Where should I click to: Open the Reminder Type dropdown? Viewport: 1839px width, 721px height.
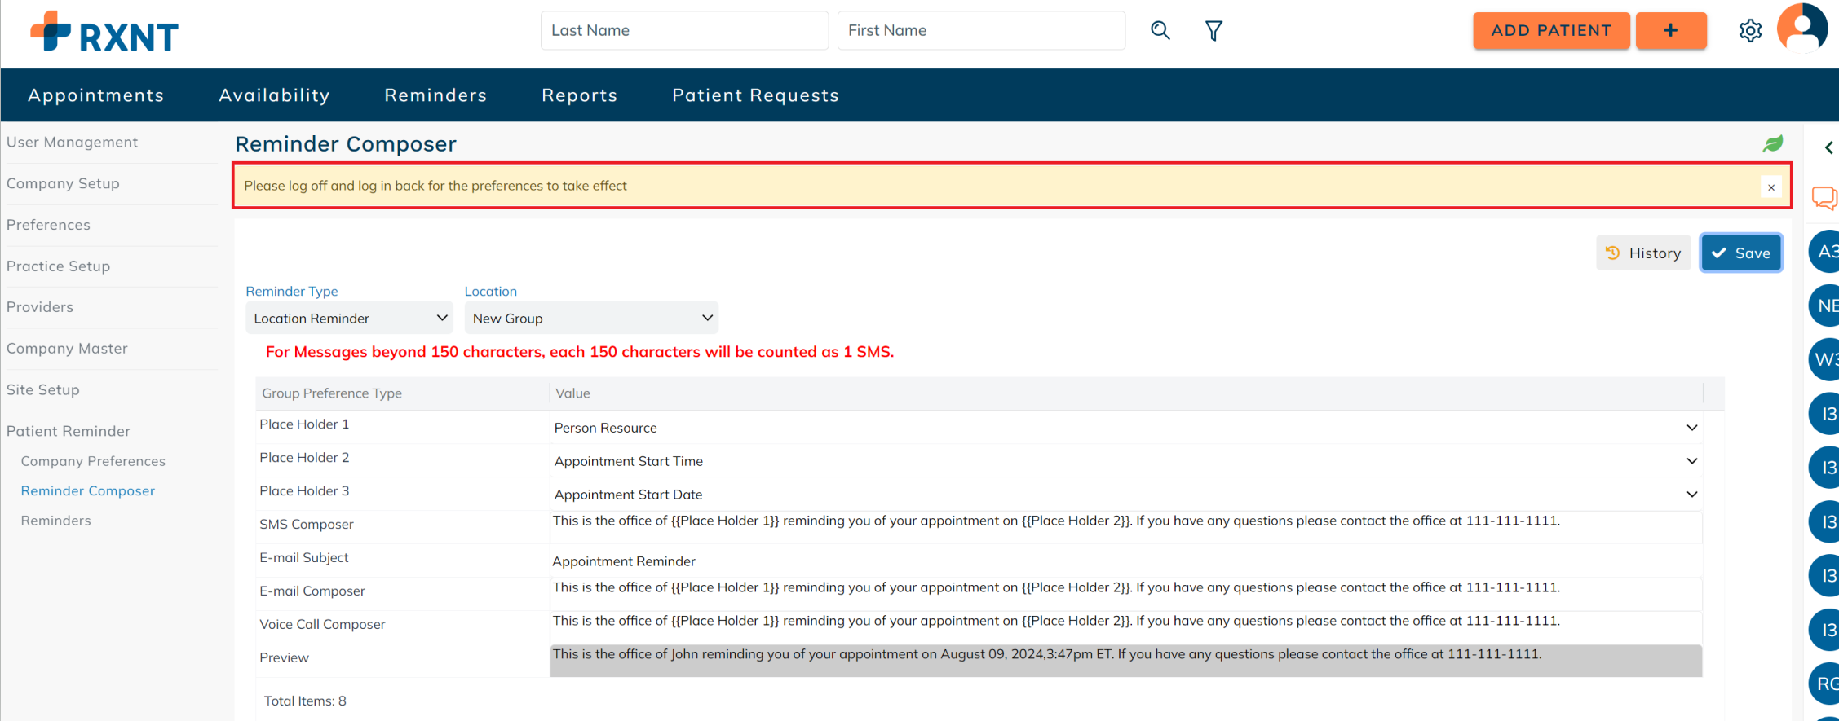click(x=349, y=319)
